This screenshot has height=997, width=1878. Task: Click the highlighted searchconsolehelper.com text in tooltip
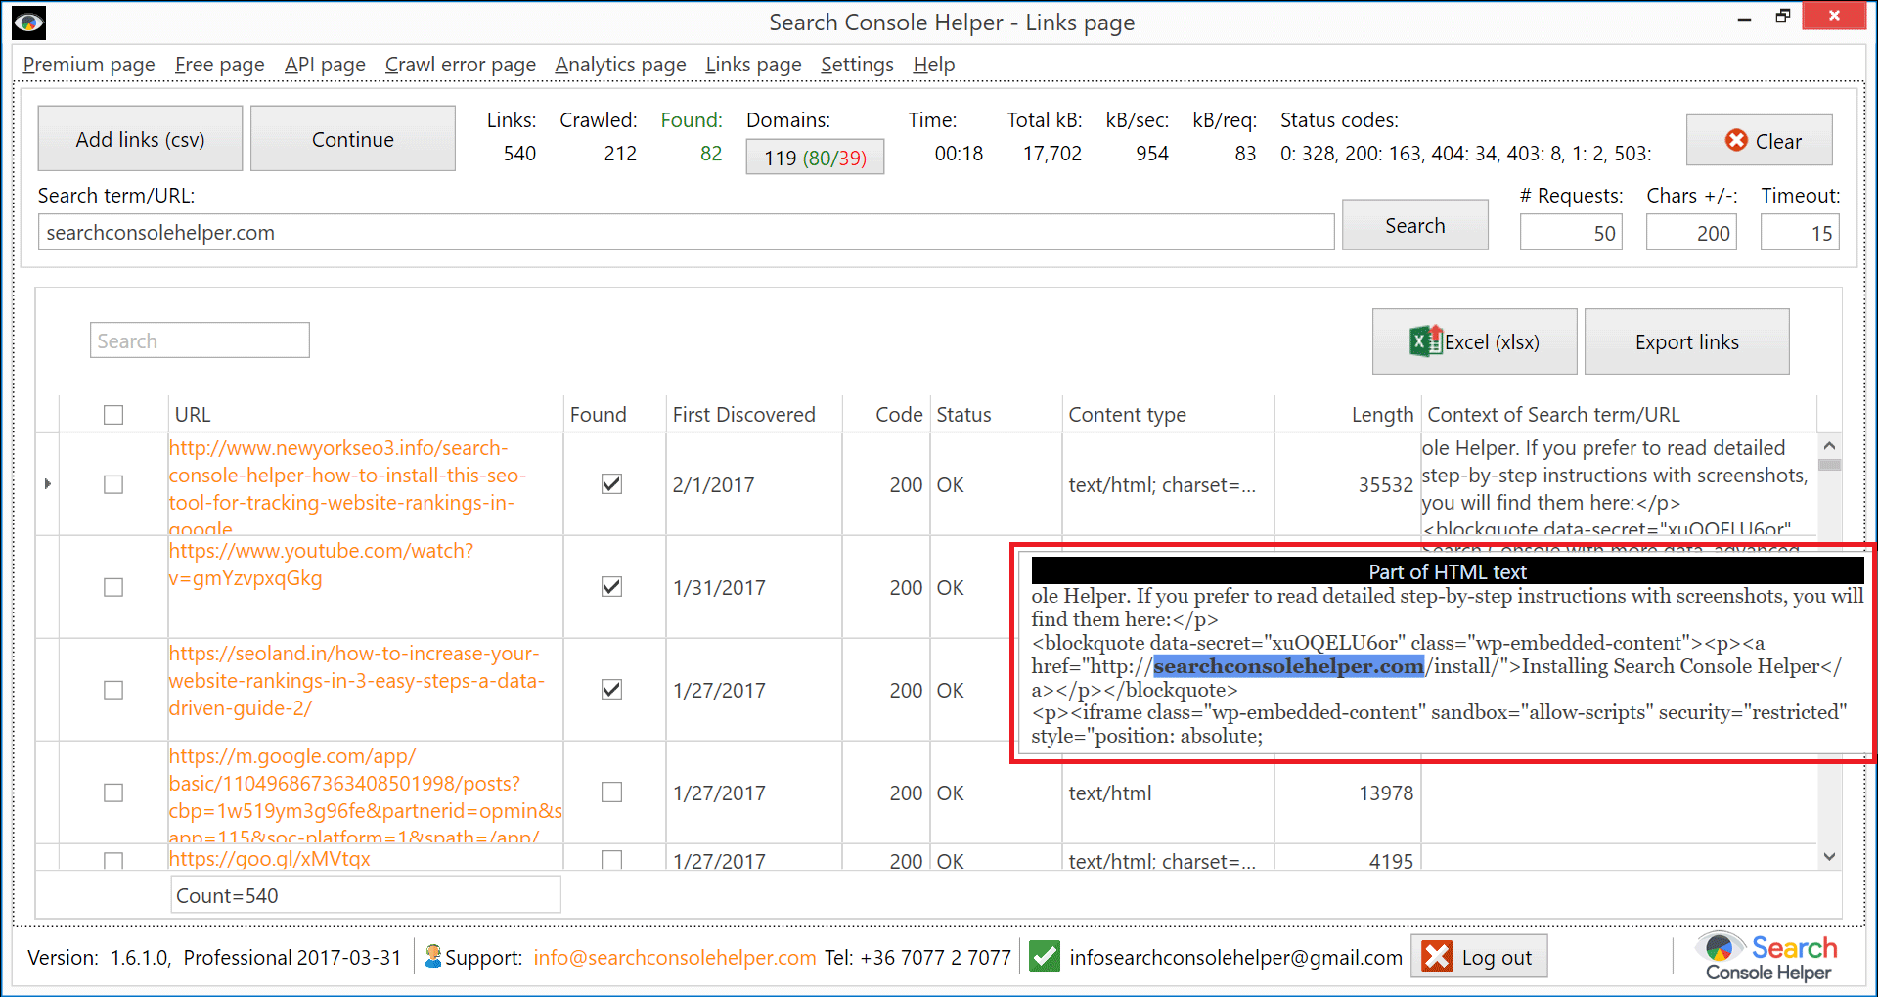[1288, 666]
